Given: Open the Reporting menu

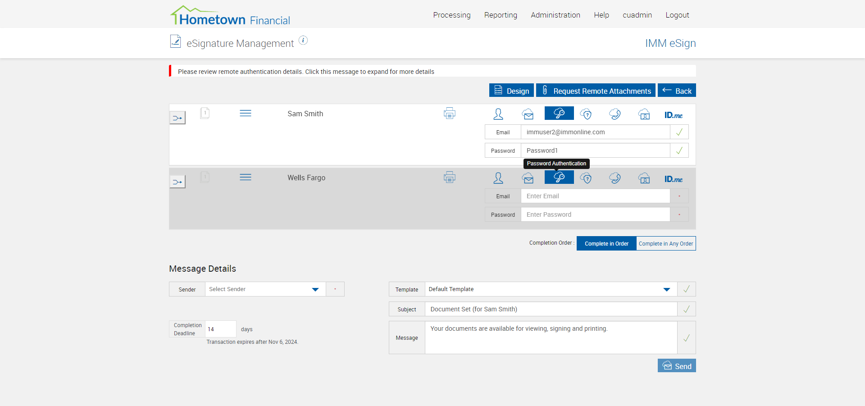Looking at the screenshot, I should click(x=501, y=15).
